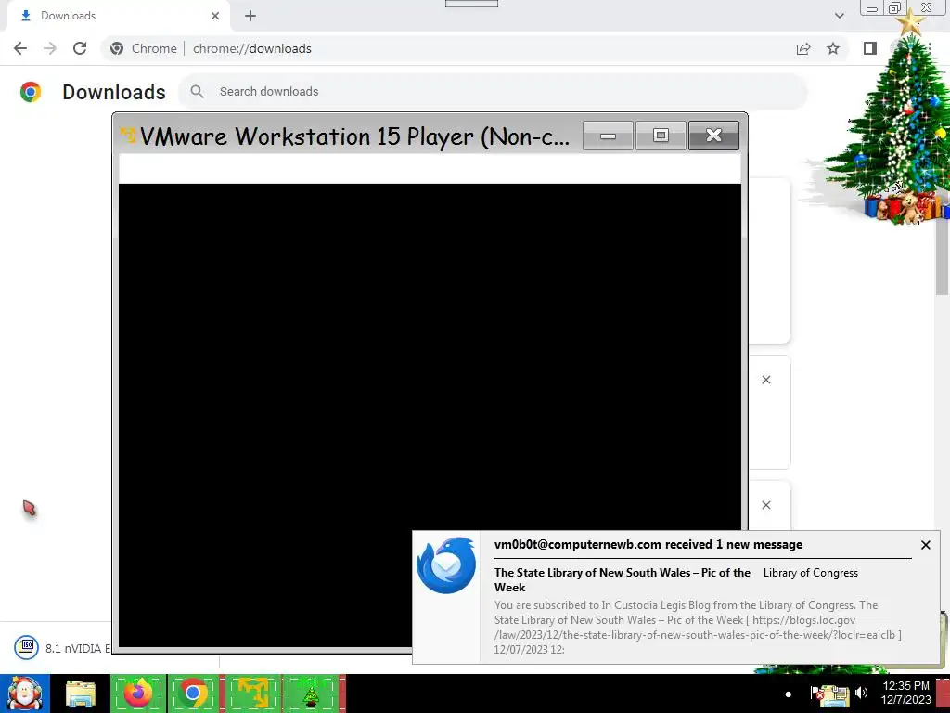Open File Explorer from the taskbar
The image size is (950, 713).
click(x=81, y=693)
